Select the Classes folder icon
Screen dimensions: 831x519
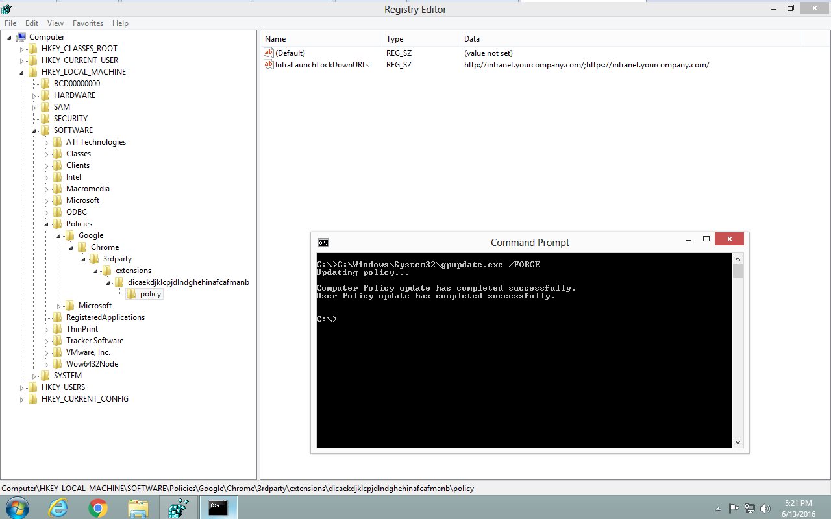(57, 154)
